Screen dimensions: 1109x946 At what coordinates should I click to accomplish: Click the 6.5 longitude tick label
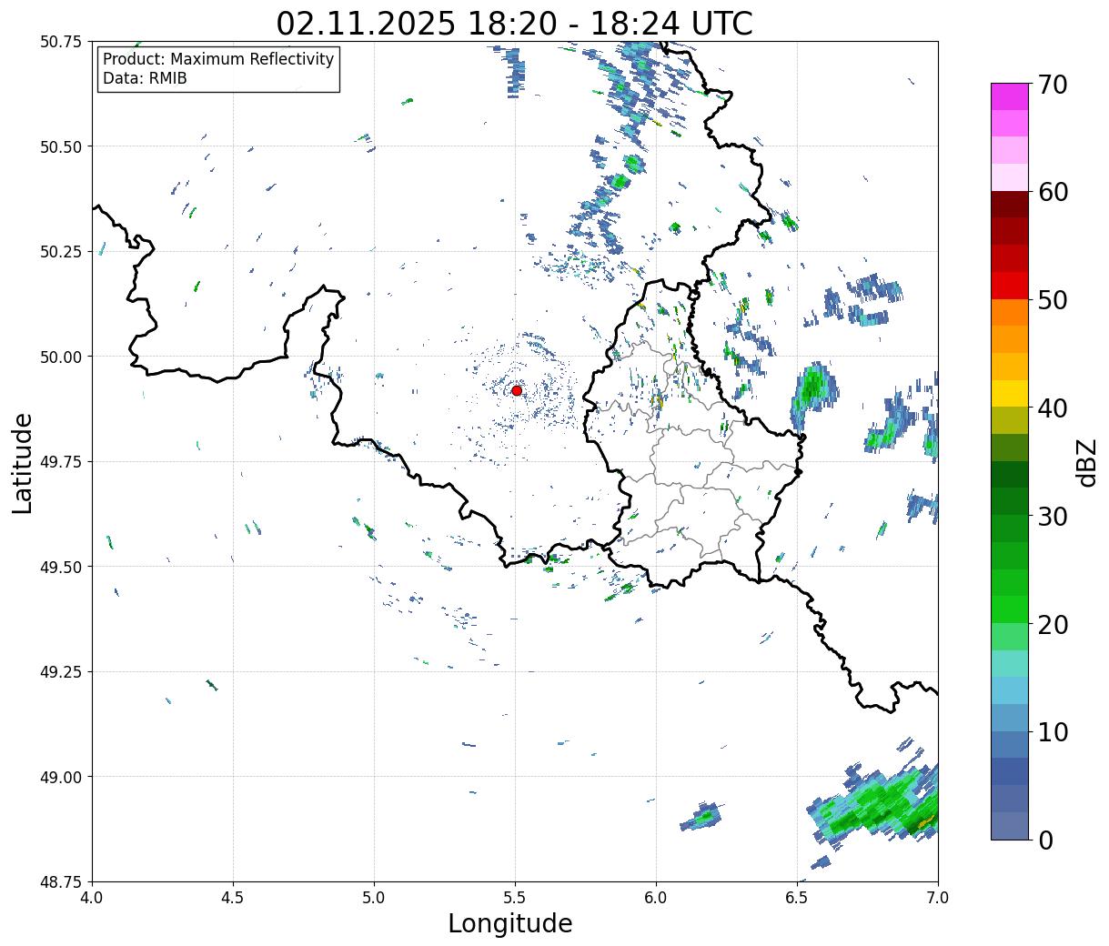point(797,898)
